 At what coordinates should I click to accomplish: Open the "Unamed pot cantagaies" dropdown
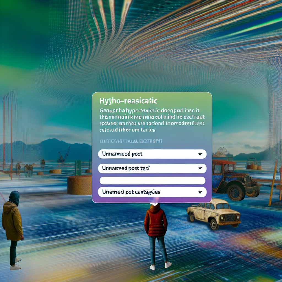(152, 192)
